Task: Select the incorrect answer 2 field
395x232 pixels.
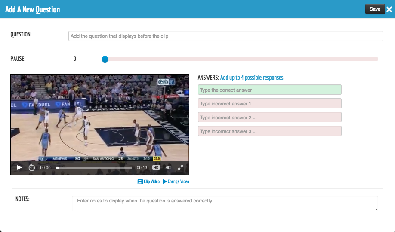Action: (269, 118)
